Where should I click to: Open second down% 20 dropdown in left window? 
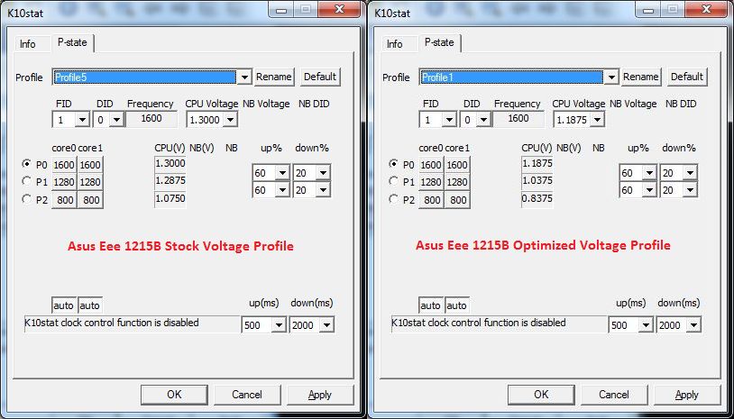point(323,190)
